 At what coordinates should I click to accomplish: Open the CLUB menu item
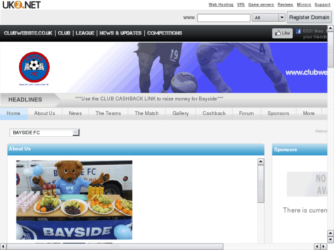[x=64, y=33]
